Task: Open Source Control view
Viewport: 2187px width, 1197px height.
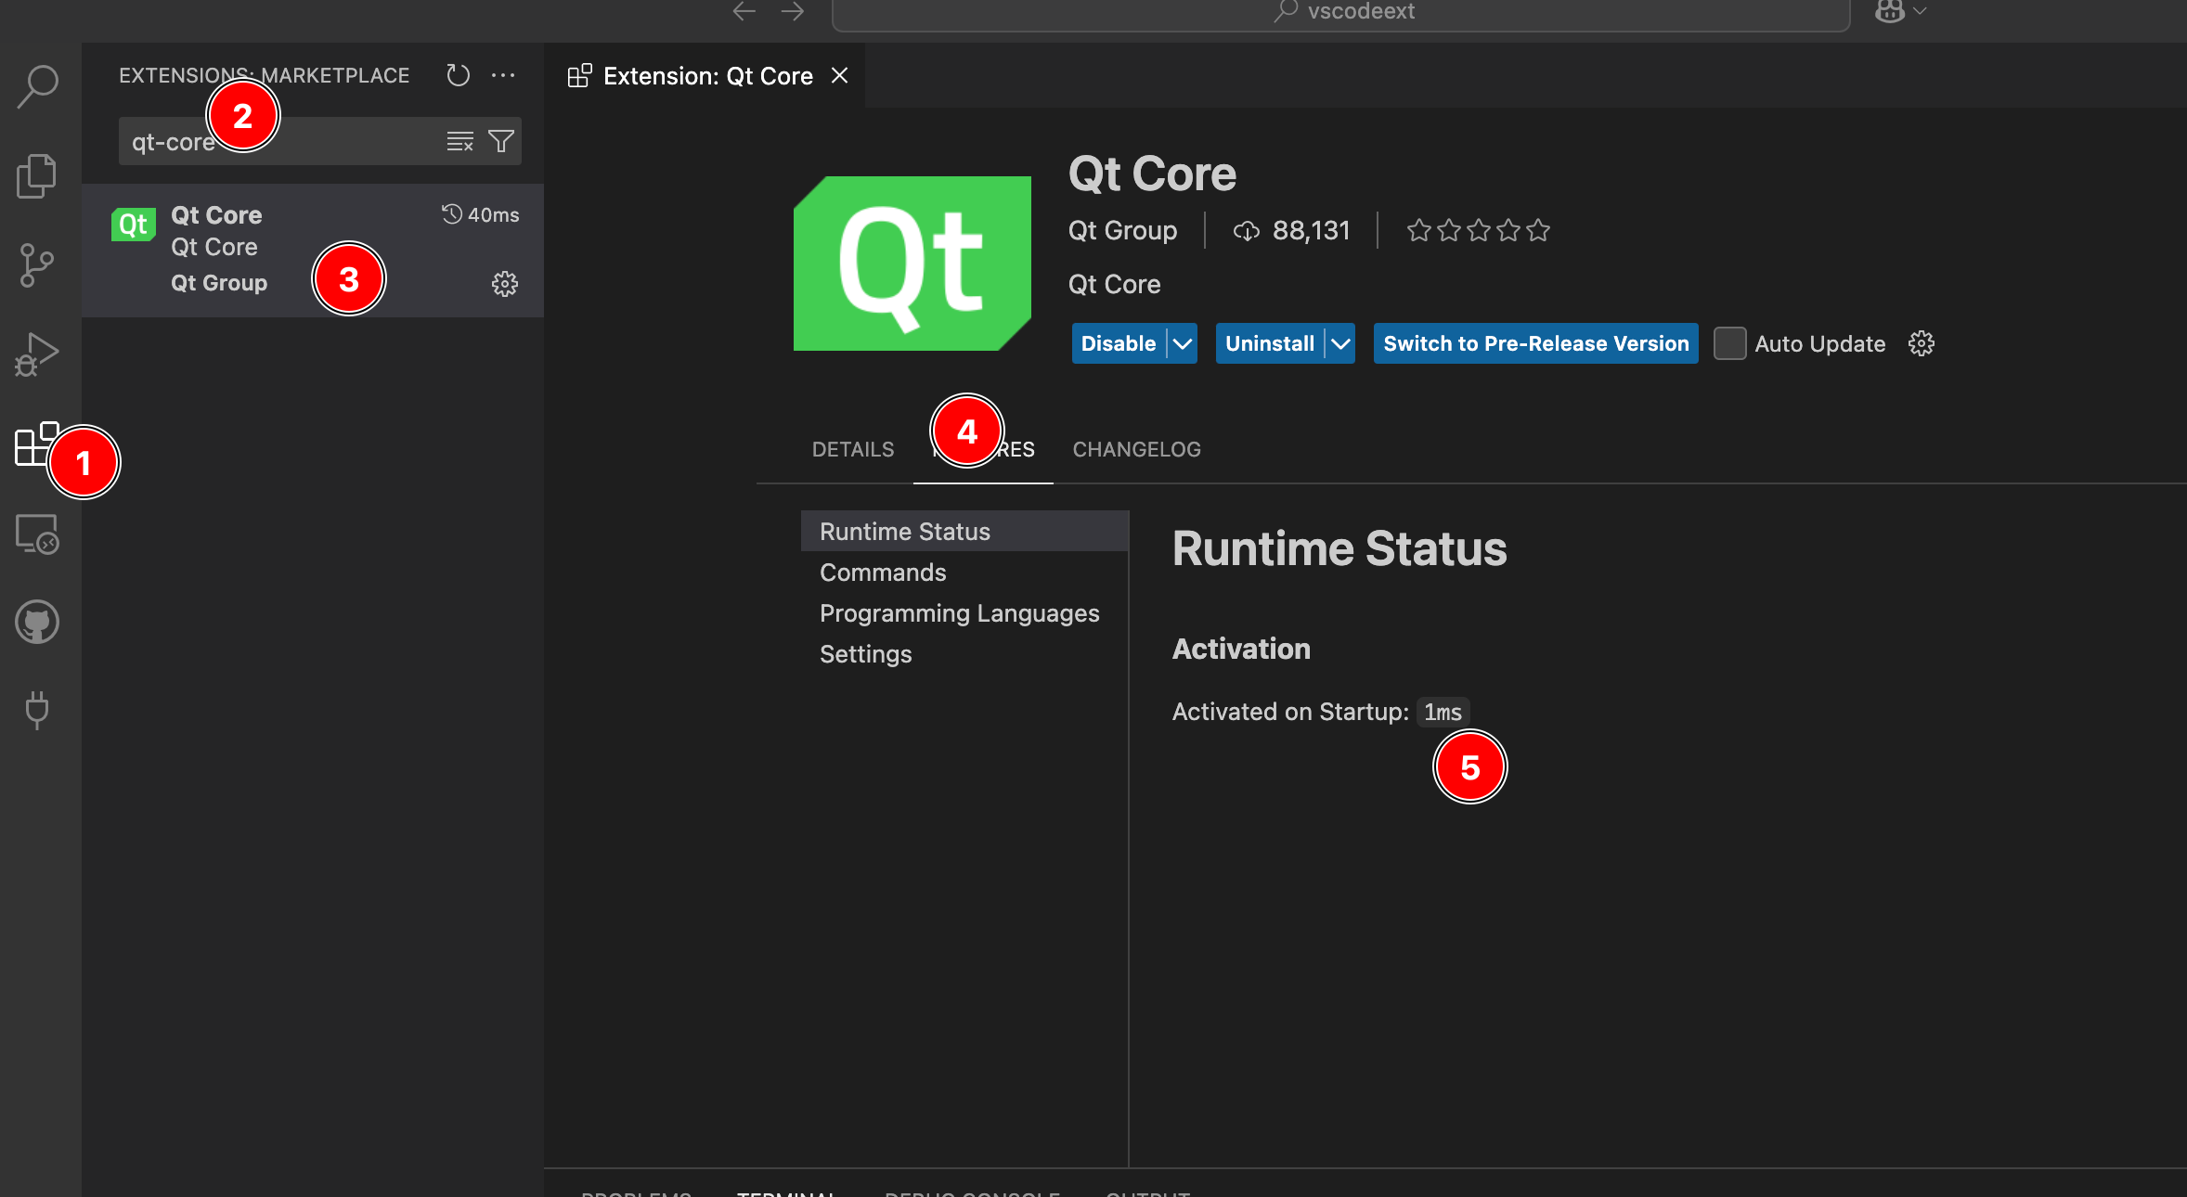Action: point(36,265)
